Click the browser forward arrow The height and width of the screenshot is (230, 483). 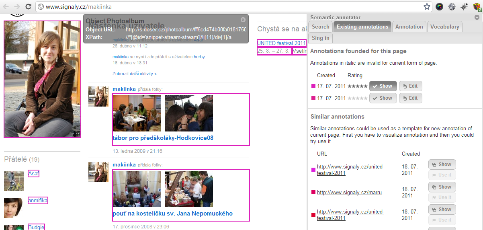[x=17, y=6]
